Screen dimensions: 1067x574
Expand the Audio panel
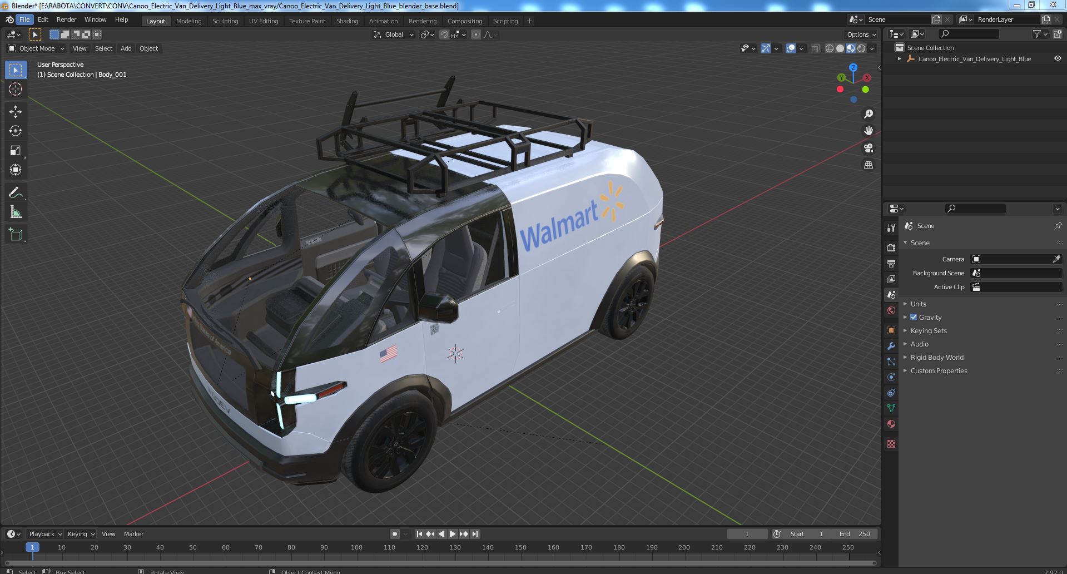pos(919,344)
